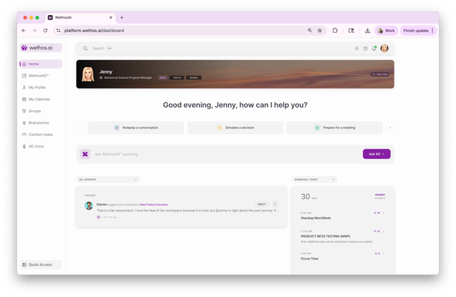Open Darren's update with the chevron
Image resolution: width=456 pixels, height=297 pixels.
click(x=275, y=205)
